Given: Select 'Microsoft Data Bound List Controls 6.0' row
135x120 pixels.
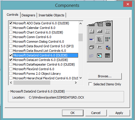Looking at the screenshot, I should tap(39, 51).
